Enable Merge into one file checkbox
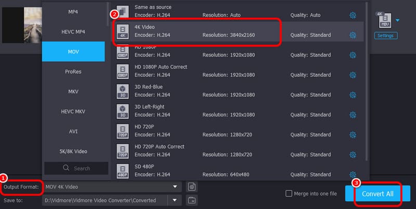 click(x=289, y=193)
